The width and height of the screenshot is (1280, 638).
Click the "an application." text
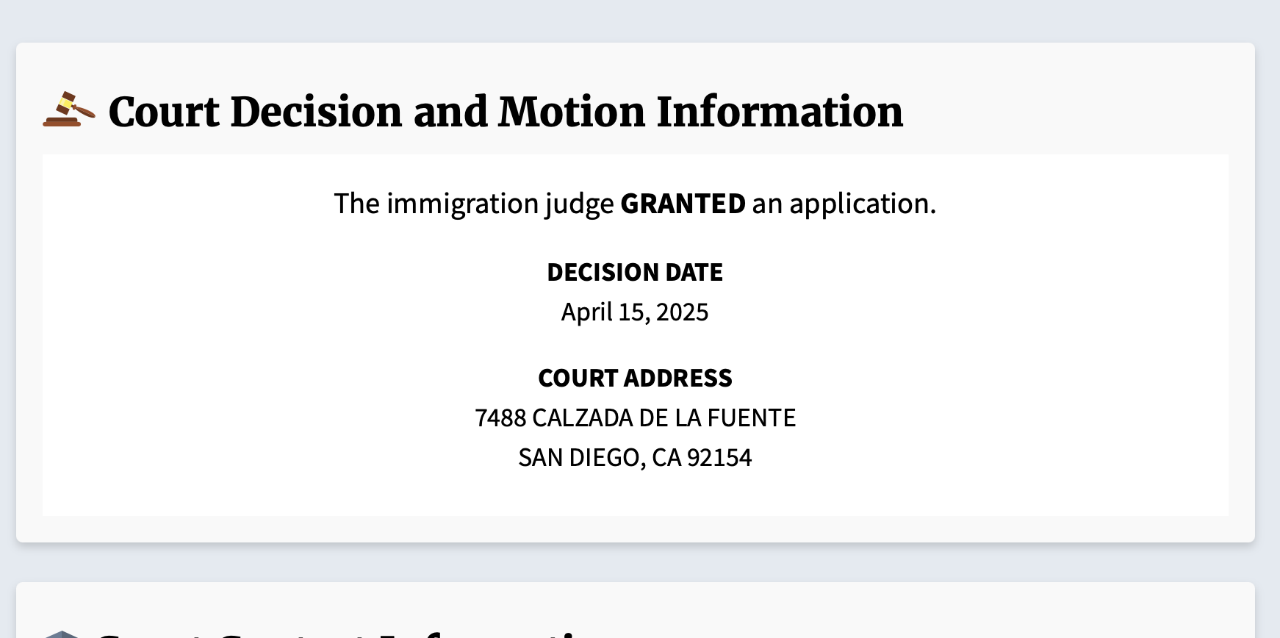pyautogui.click(x=844, y=204)
